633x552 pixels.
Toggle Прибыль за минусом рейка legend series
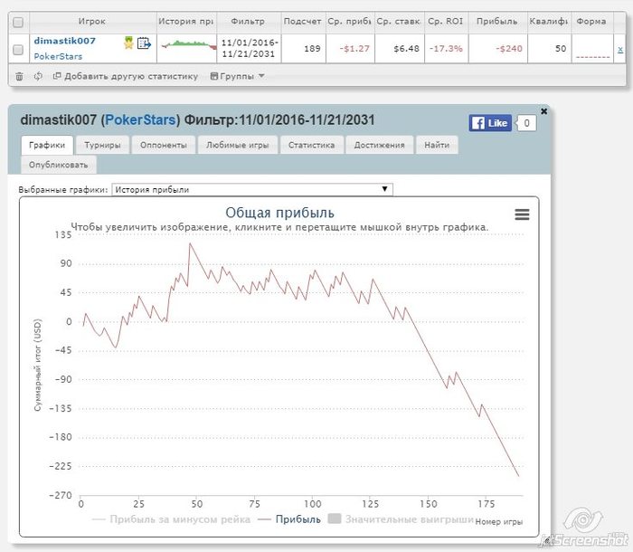click(171, 519)
